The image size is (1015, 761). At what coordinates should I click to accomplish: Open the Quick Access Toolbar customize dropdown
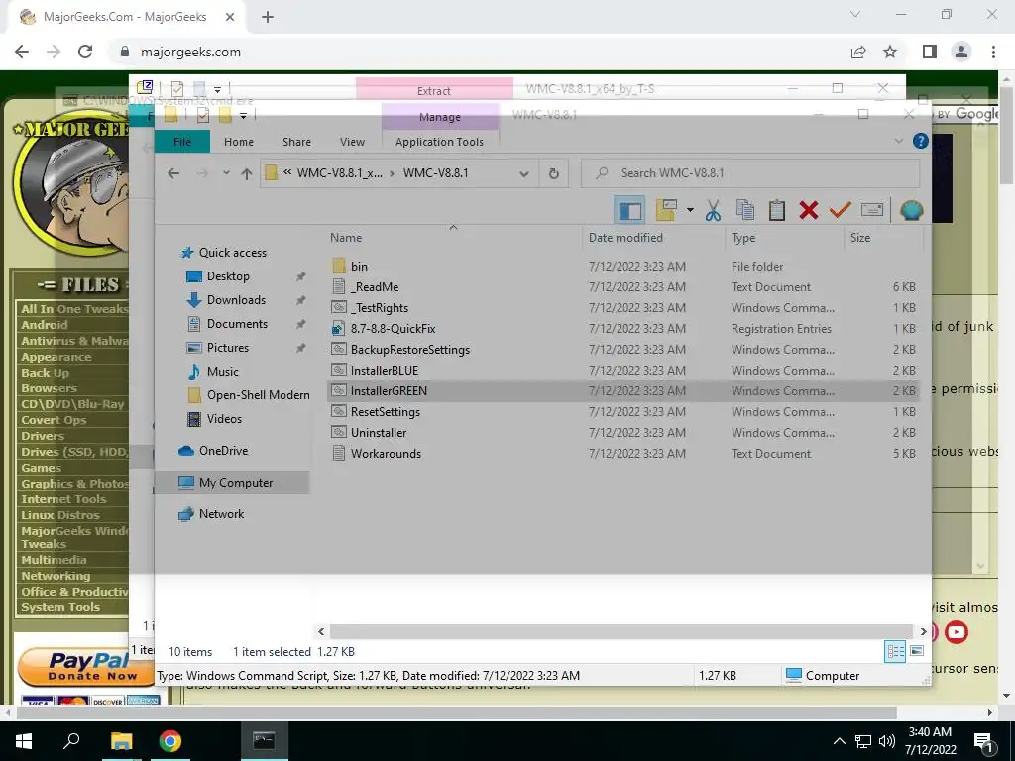[244, 116]
